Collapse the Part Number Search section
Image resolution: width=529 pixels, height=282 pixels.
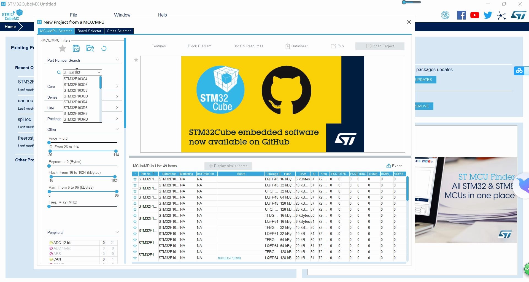tap(117, 60)
